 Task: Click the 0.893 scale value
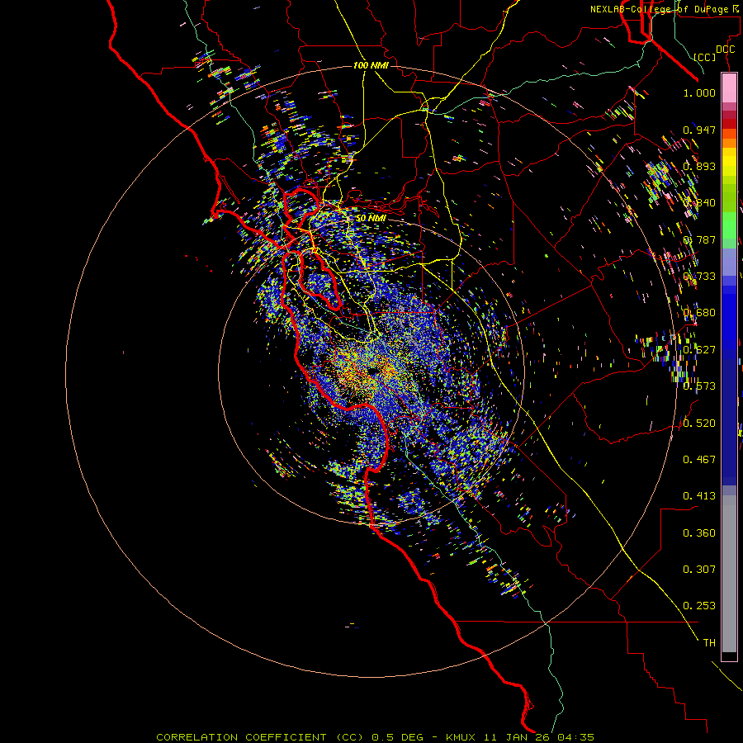coord(699,166)
